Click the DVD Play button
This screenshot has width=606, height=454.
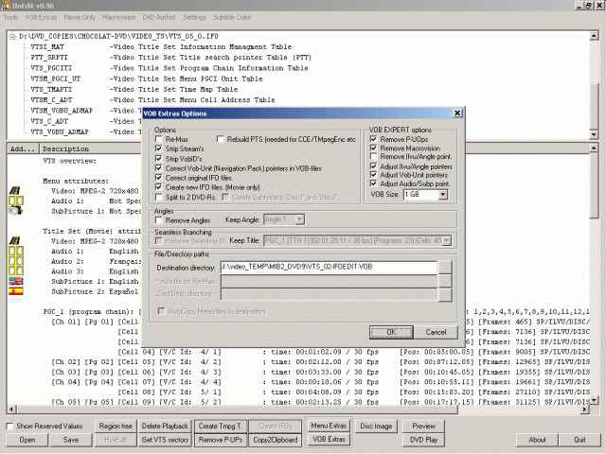(x=423, y=440)
